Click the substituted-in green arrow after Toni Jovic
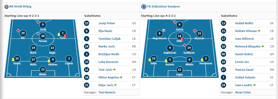 click(x=114, y=70)
